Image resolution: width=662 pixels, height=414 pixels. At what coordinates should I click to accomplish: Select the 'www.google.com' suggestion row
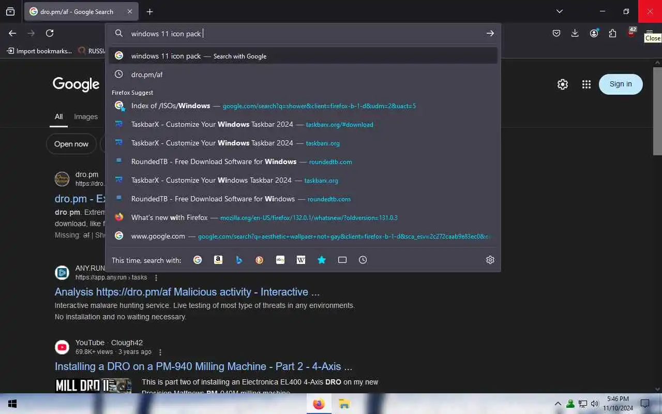click(303, 236)
